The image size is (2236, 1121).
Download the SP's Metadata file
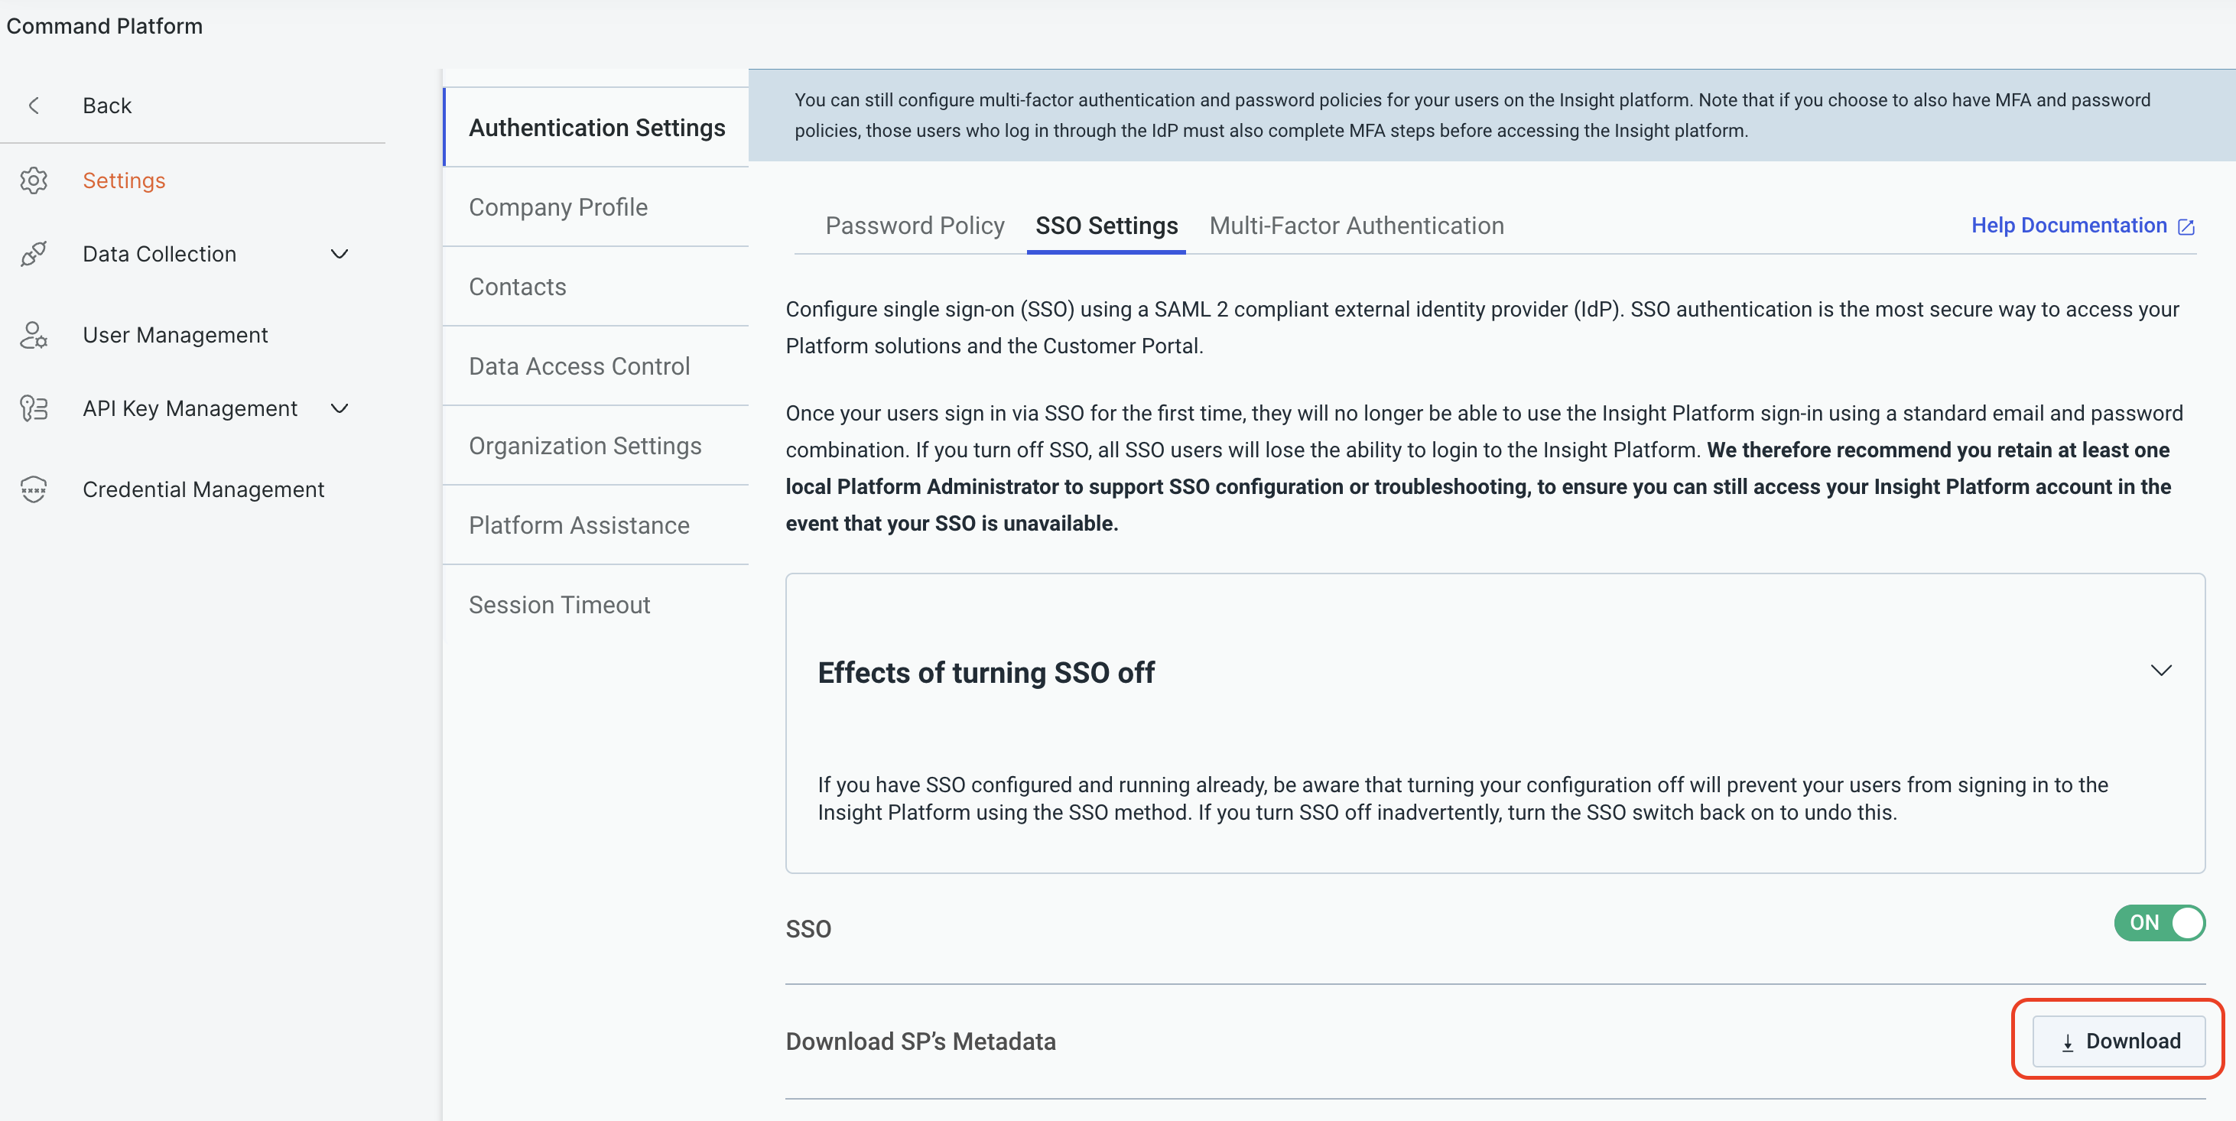[2118, 1041]
